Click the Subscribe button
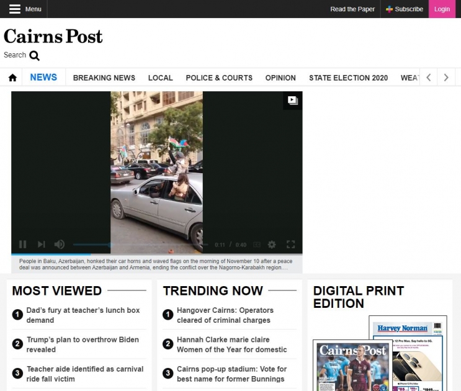Image resolution: width=461 pixels, height=391 pixels. pos(405,9)
